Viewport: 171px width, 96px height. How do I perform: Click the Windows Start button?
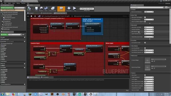click(x=2, y=94)
